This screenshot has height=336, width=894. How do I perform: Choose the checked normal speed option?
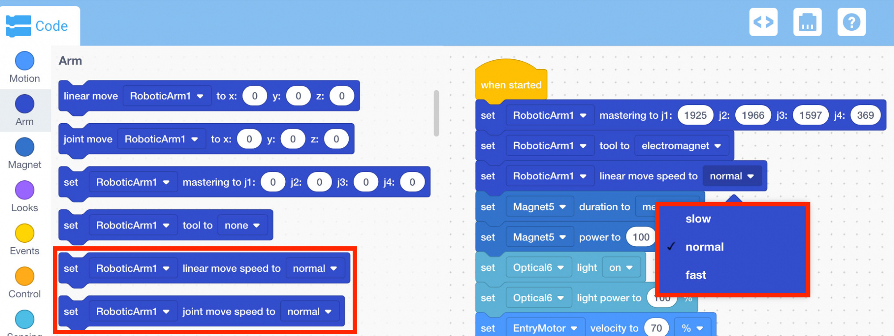(x=704, y=247)
